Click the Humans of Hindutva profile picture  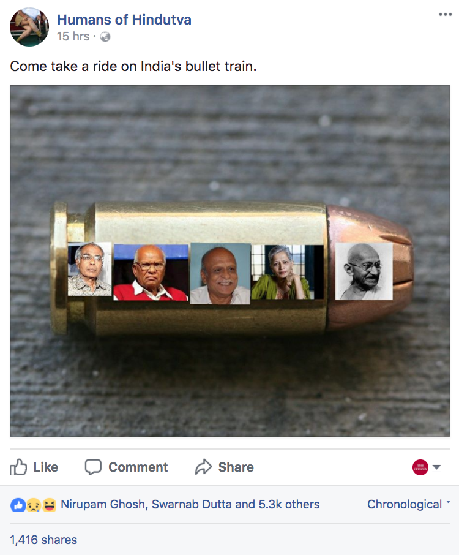coord(29,27)
